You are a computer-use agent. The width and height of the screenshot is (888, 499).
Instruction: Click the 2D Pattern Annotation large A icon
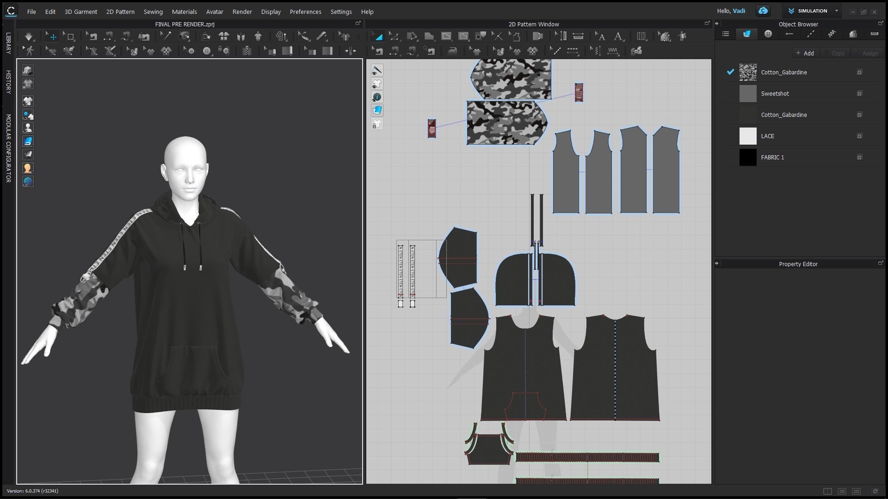(x=618, y=36)
